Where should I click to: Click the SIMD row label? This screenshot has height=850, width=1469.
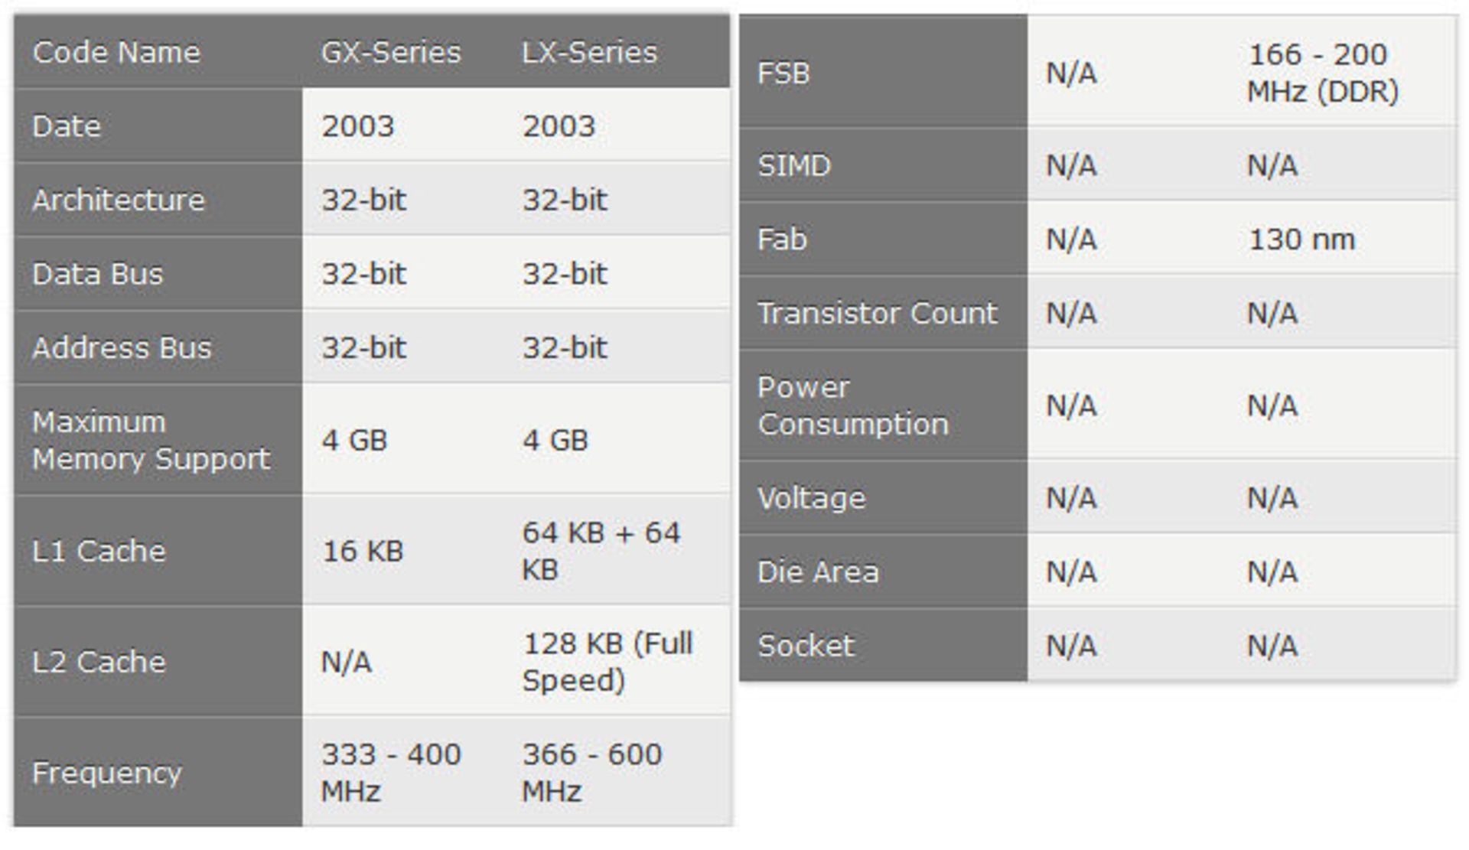[x=794, y=166]
